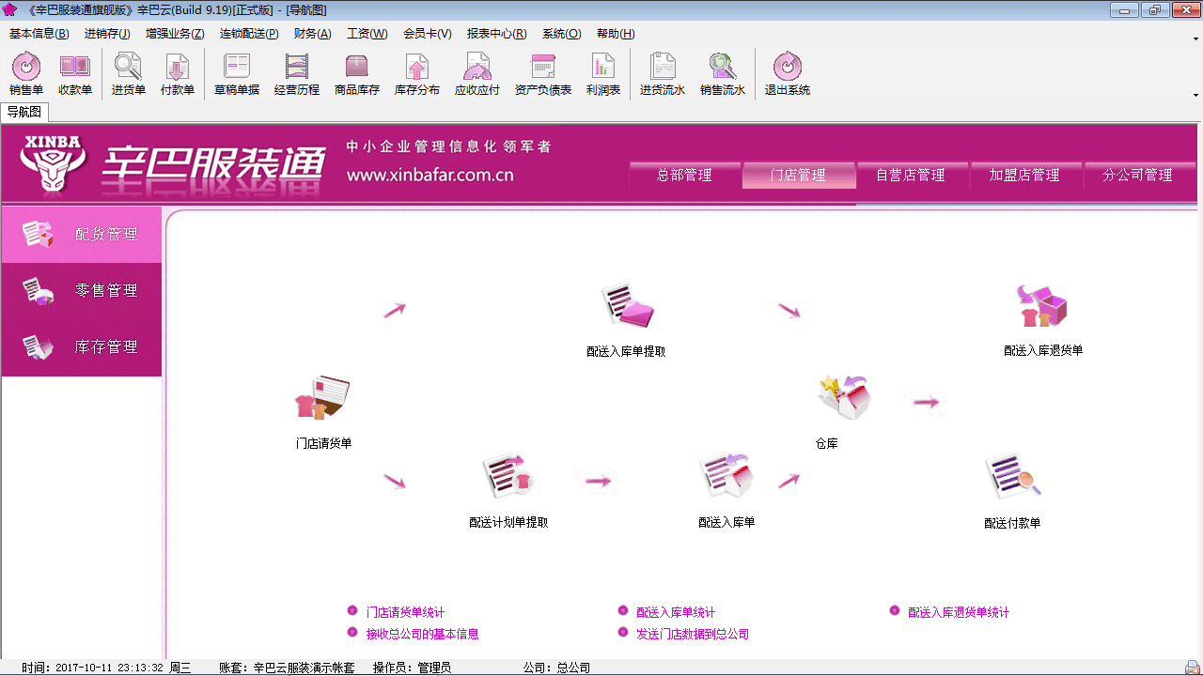The width and height of the screenshot is (1203, 676).
Task: Open the 会员卡(V) menu
Action: click(x=428, y=34)
